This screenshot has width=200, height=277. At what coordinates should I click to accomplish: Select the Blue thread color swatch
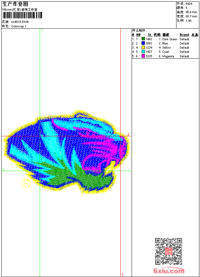coord(143,43)
